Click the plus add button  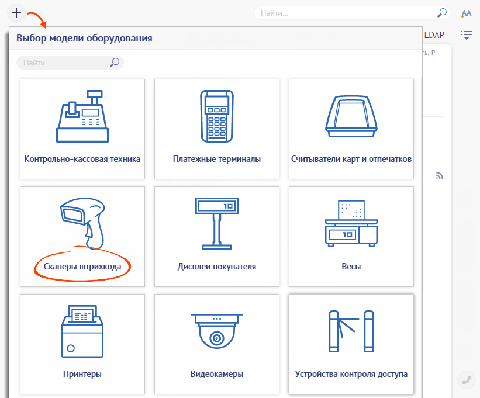click(x=16, y=13)
